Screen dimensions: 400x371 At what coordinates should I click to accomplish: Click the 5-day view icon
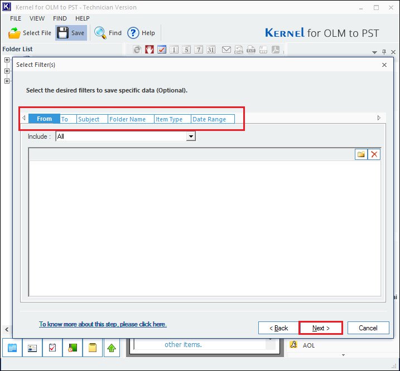[x=186, y=50]
